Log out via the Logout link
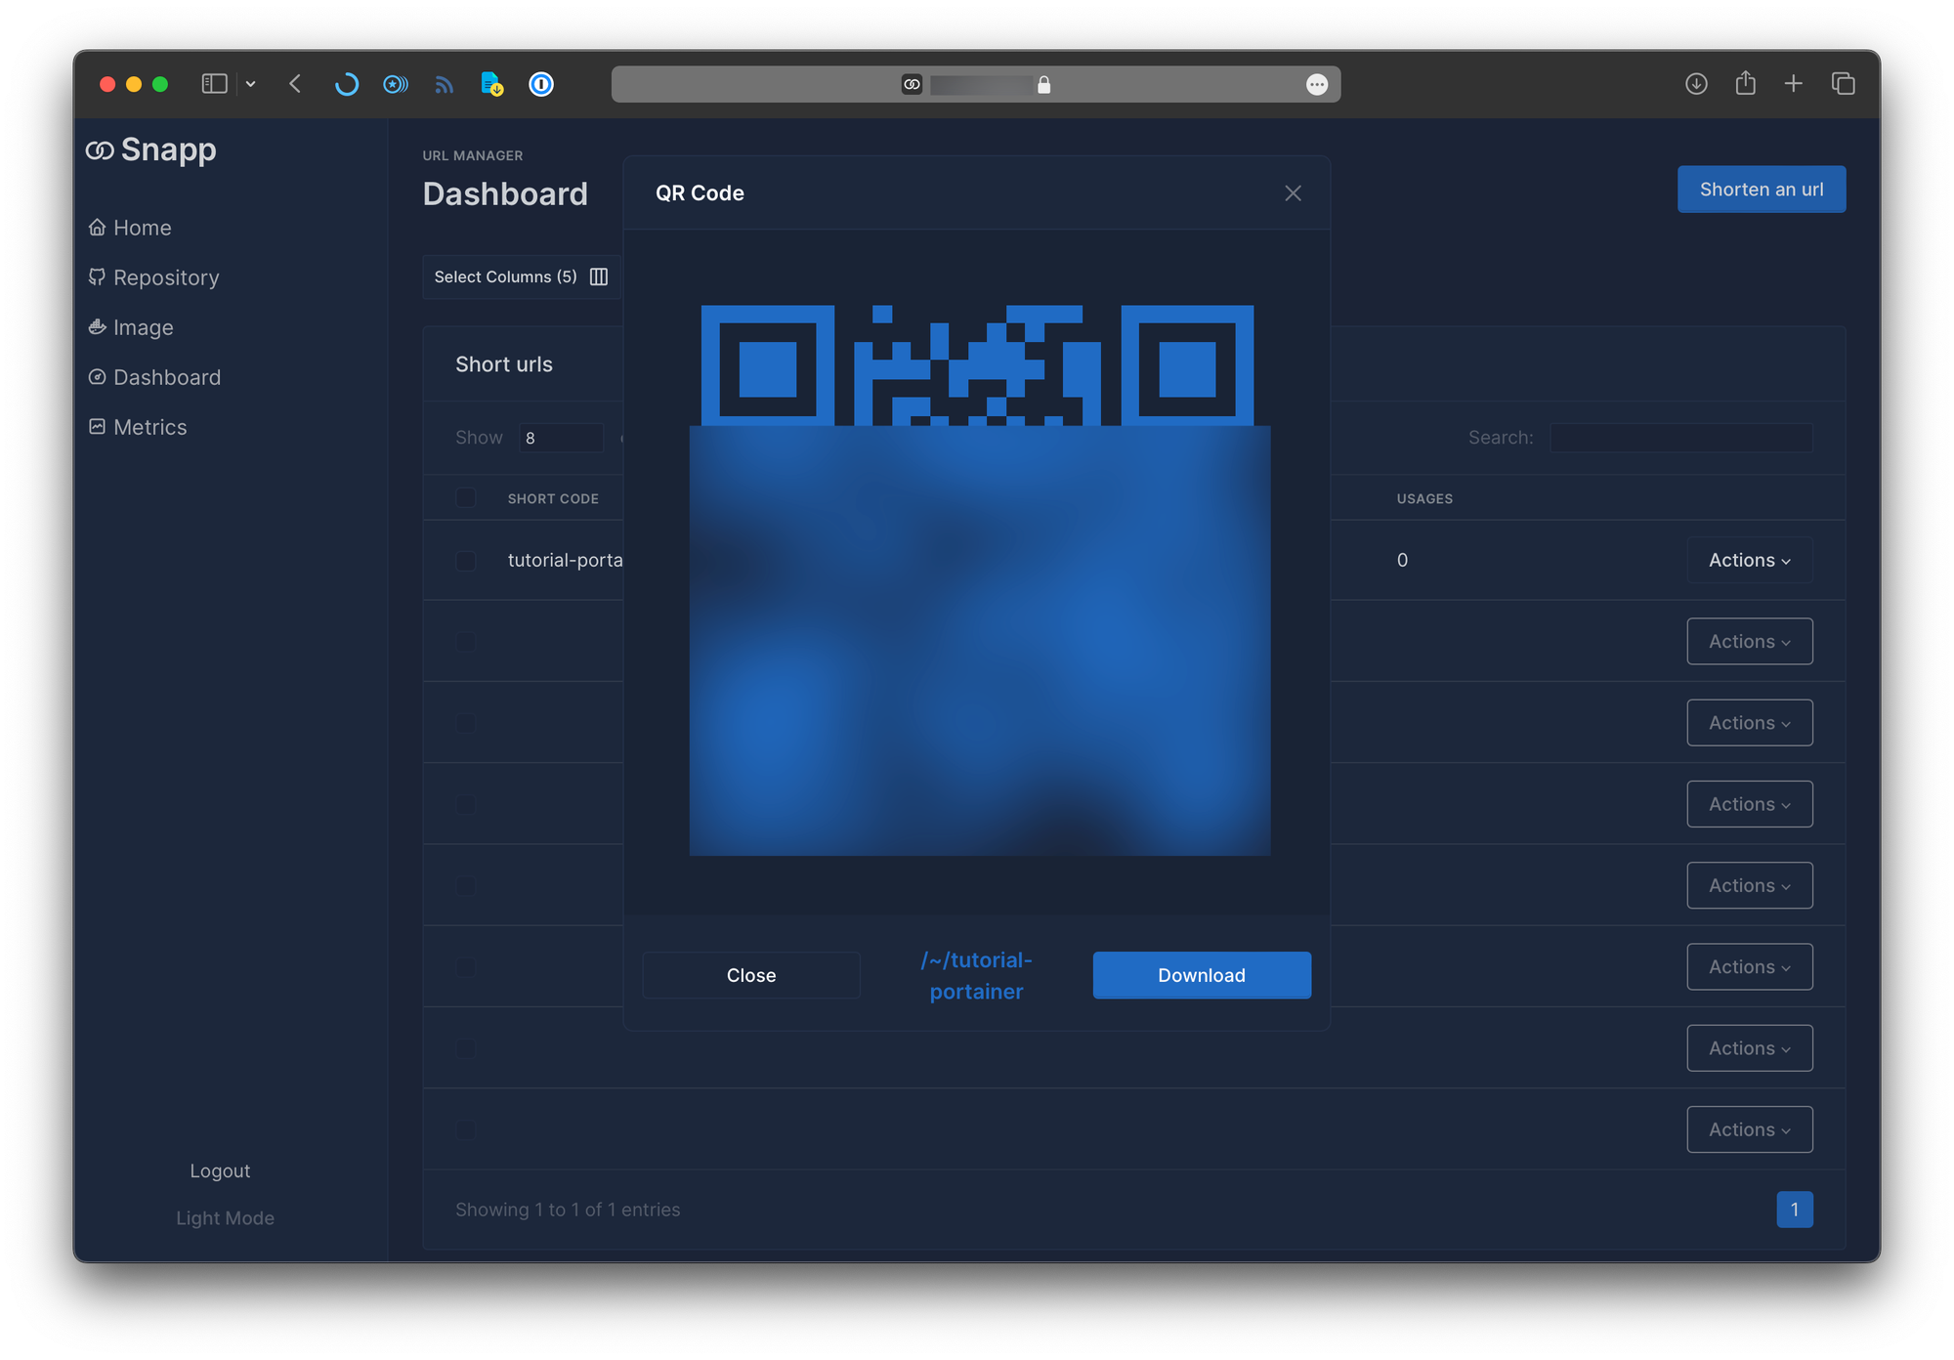 220,1170
